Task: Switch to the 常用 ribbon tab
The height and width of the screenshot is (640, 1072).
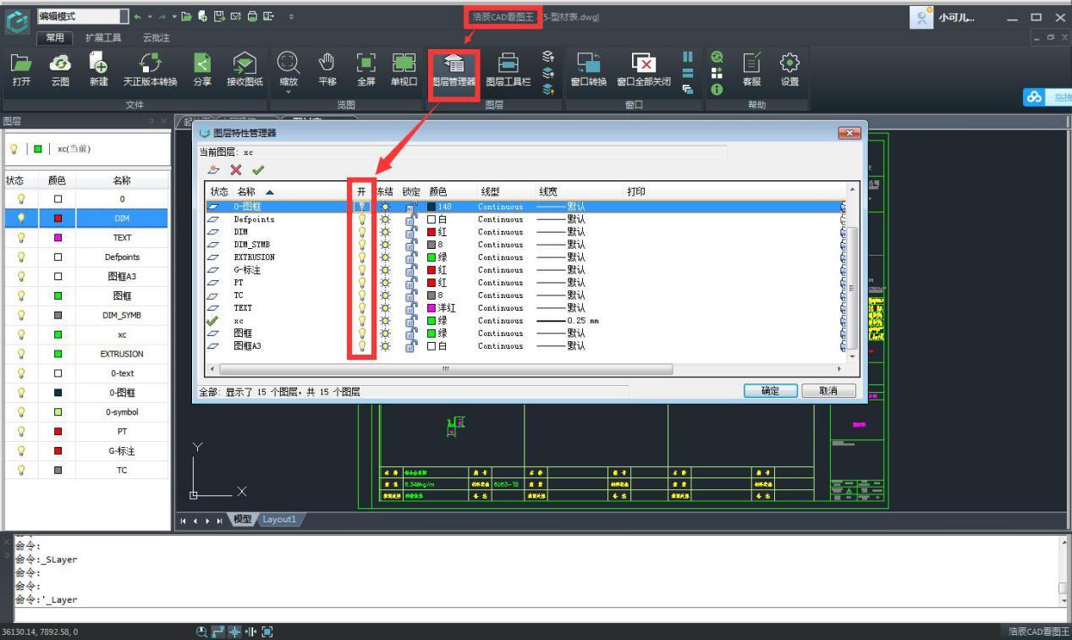Action: (x=55, y=38)
